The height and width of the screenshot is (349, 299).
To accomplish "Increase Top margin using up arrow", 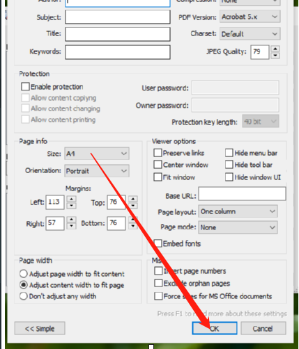I will 133,199.
